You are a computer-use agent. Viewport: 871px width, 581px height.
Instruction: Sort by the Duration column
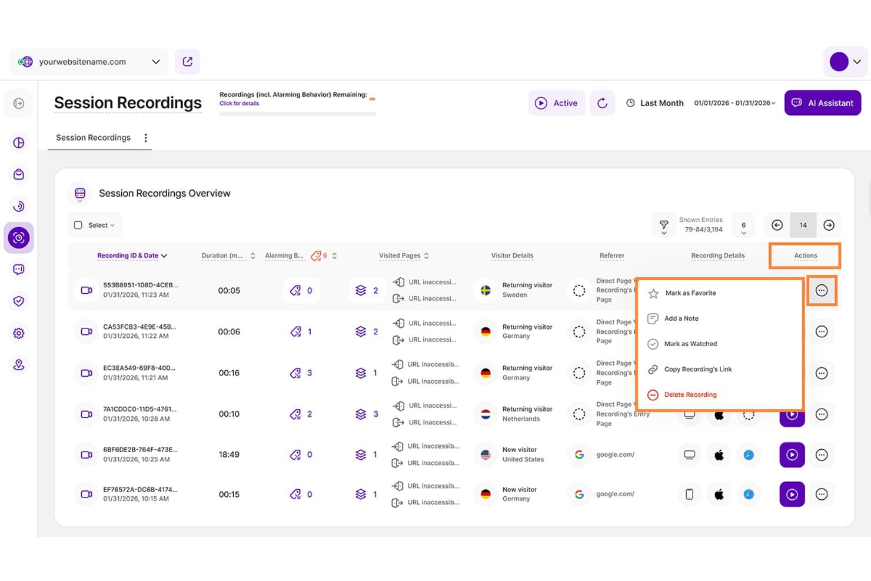coord(228,255)
